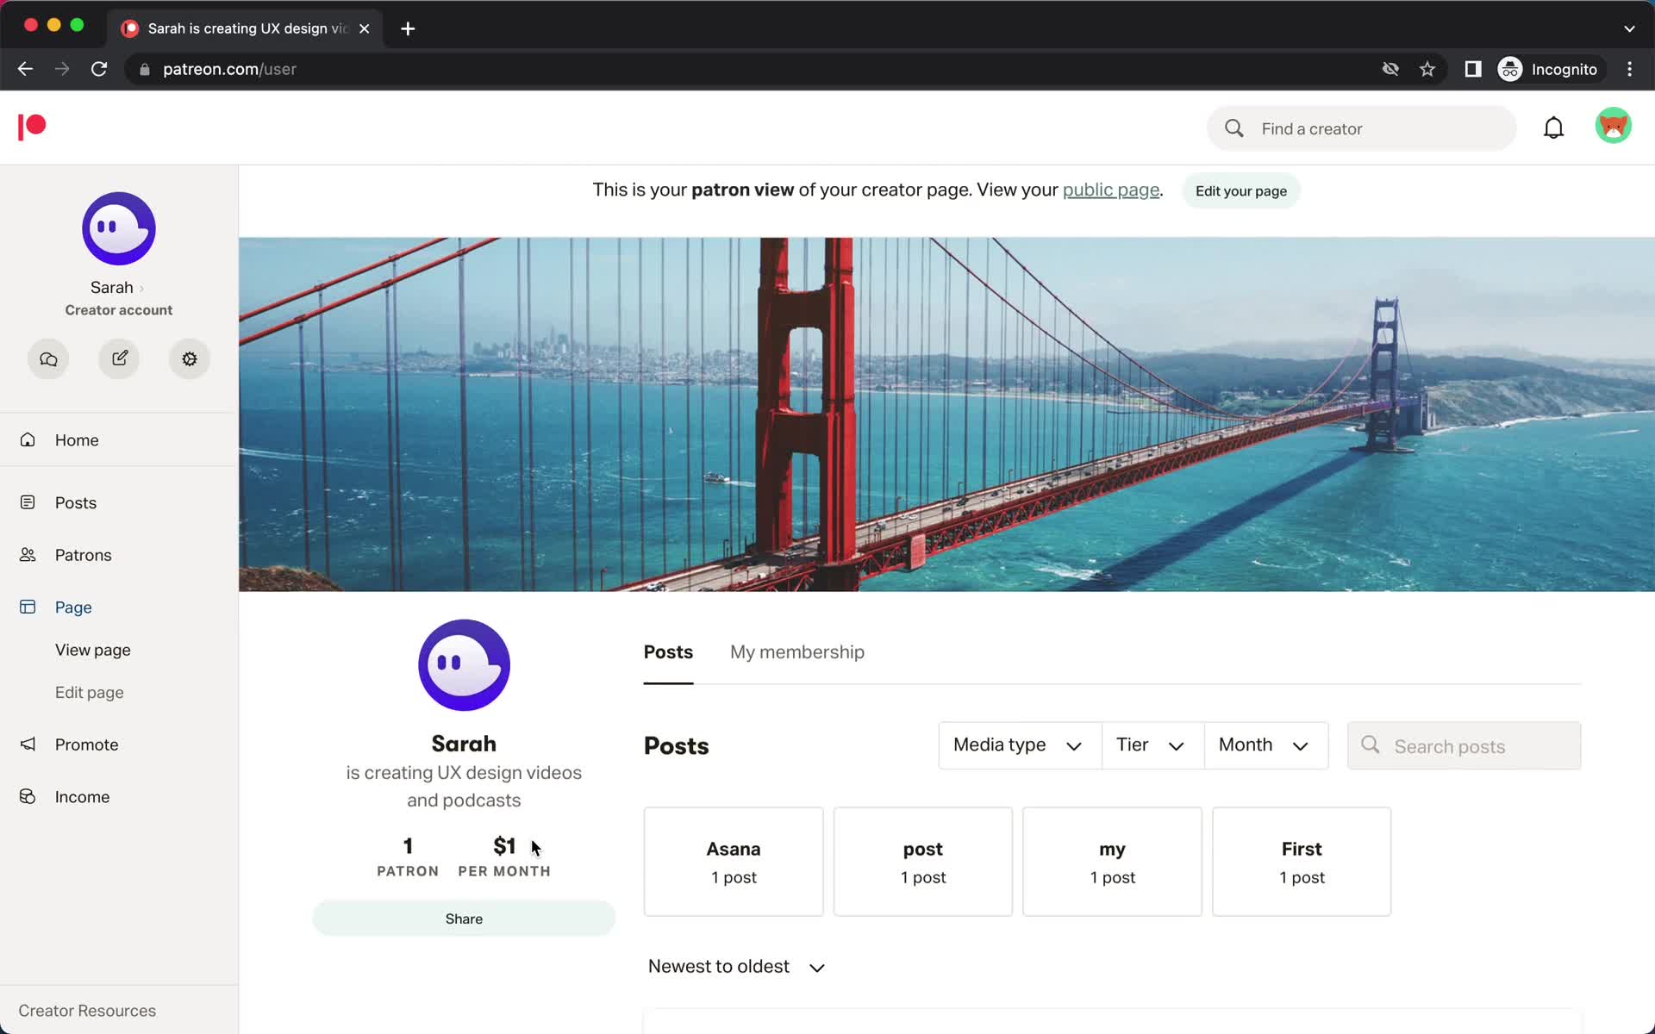The image size is (1655, 1034).
Task: Switch to the Posts tab
Action: pyautogui.click(x=668, y=652)
